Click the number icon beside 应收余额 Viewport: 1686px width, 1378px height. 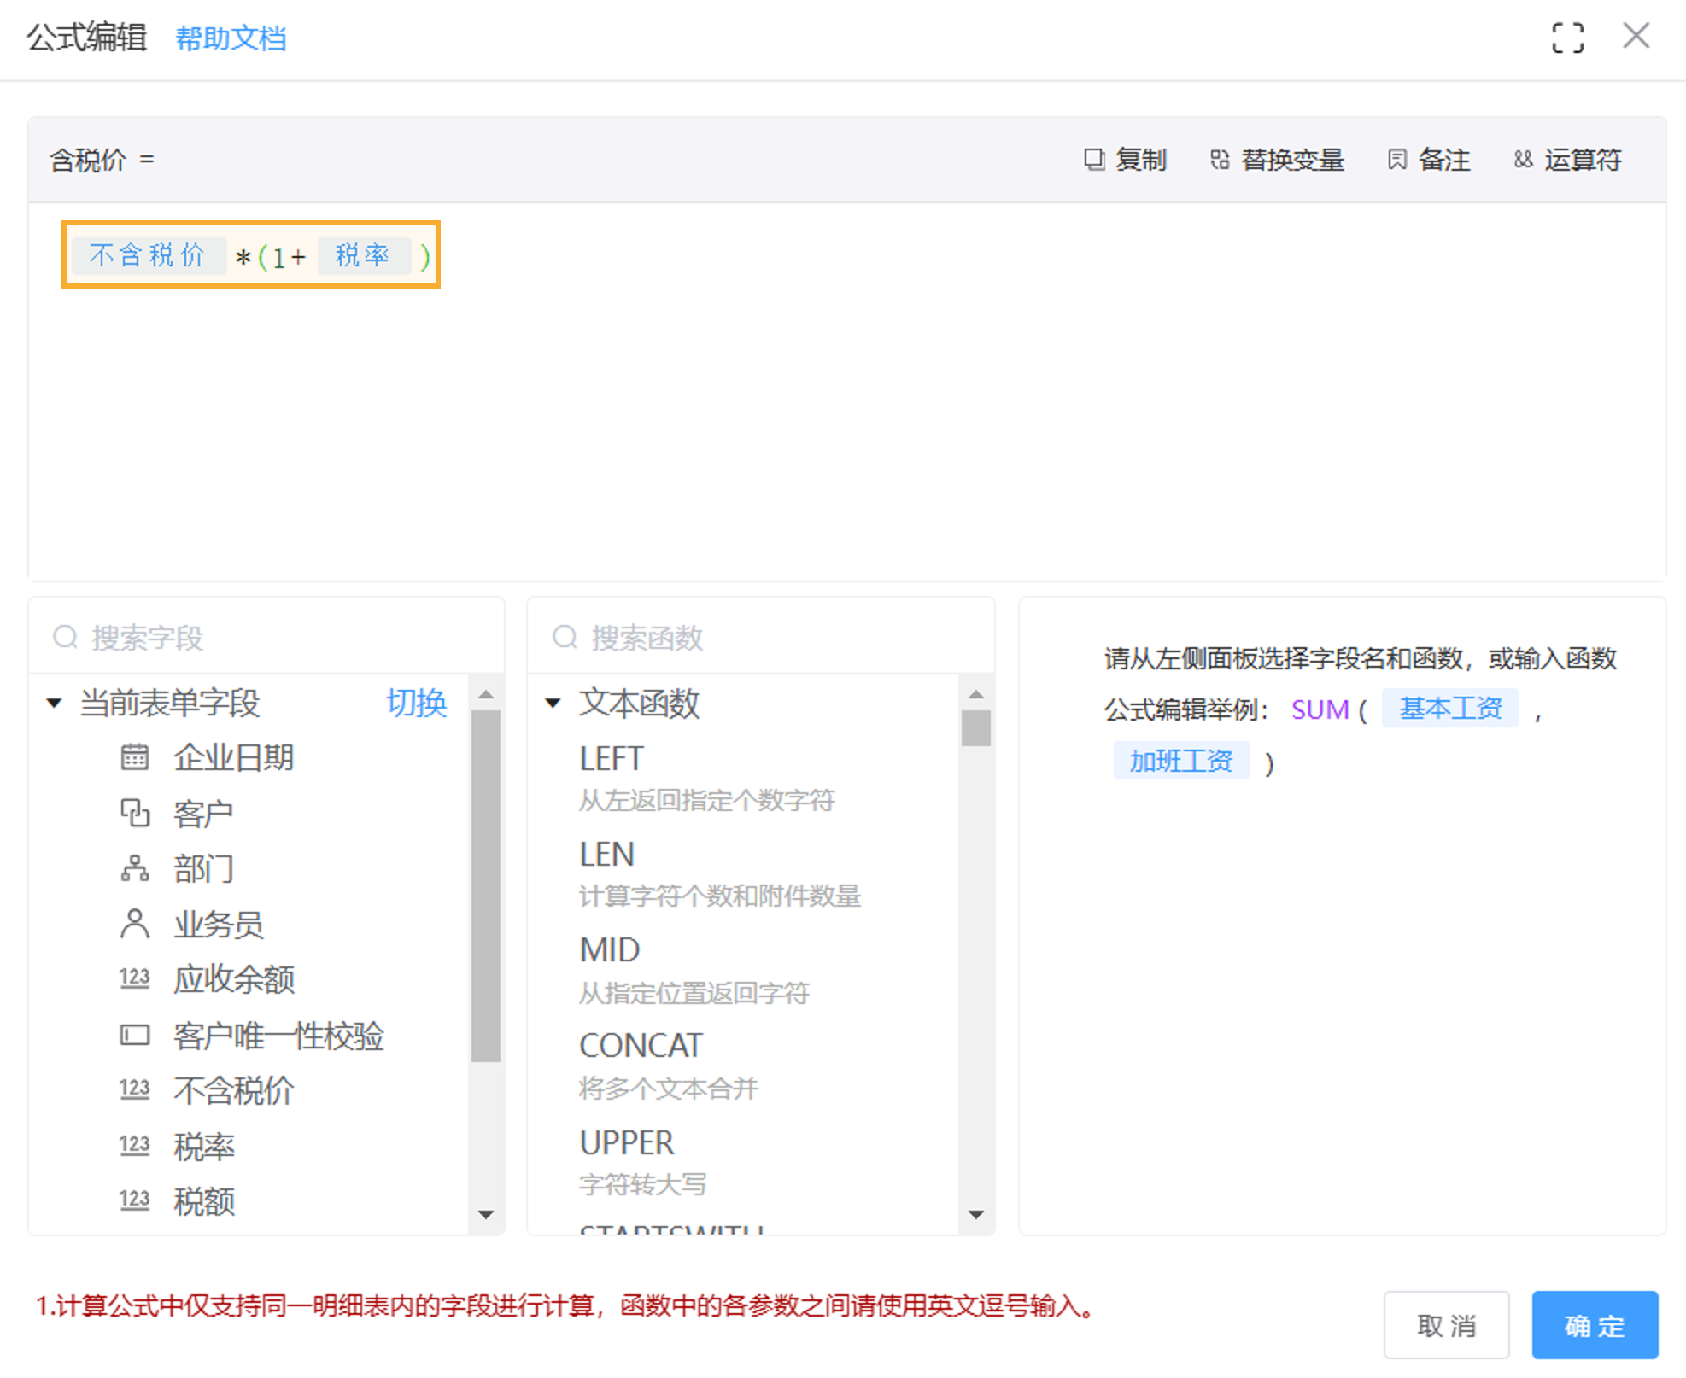(x=134, y=978)
